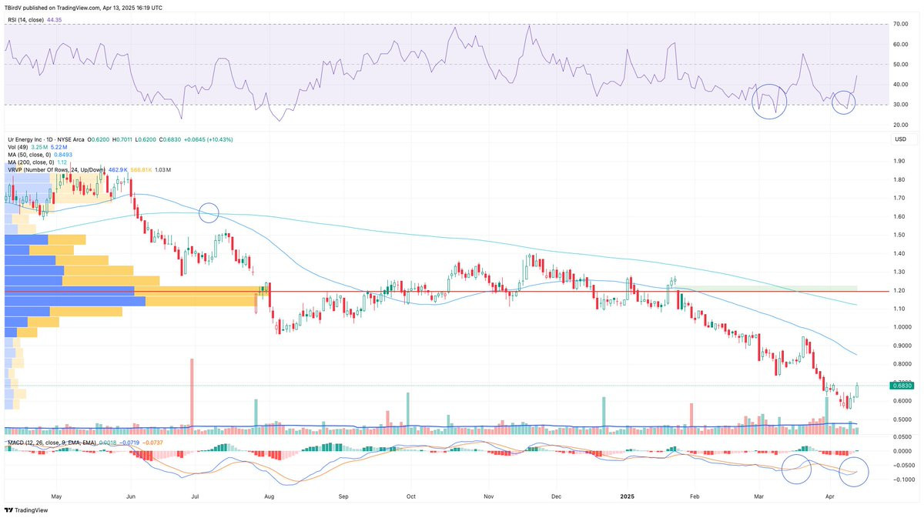
Task: Select the 'MACD (12, 26, close, 9, EMA, EMA)' label
Action: click(x=50, y=444)
